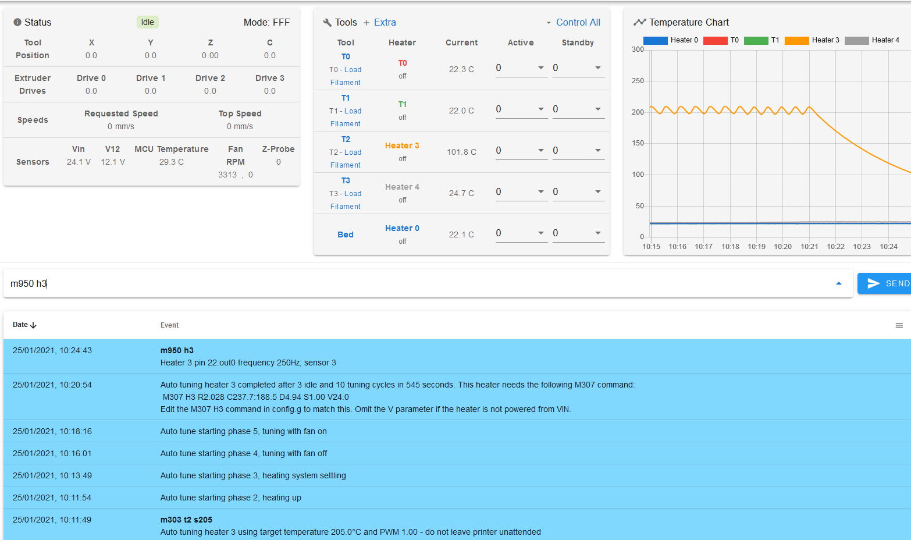
Task: Open T1 Active temperature dropdown
Action: click(541, 109)
